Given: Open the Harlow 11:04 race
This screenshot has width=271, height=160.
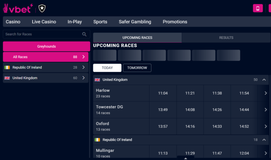Looking at the screenshot, I should (163, 93).
